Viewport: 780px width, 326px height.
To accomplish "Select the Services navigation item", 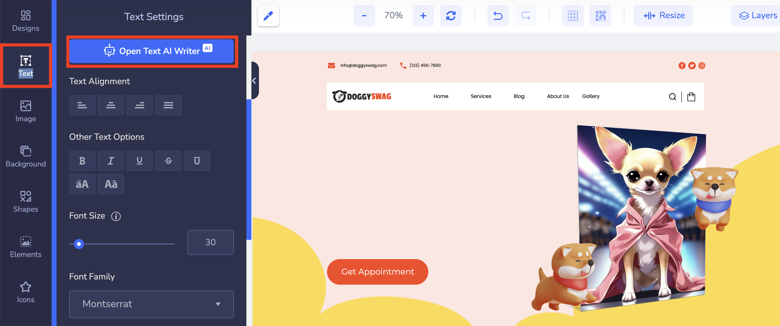I will pos(481,96).
